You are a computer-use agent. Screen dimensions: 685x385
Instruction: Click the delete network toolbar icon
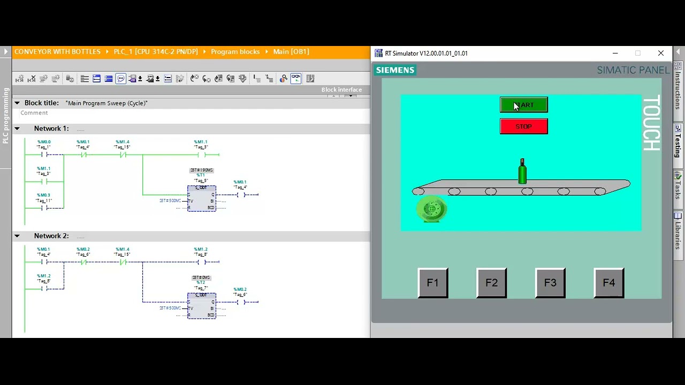(32, 79)
